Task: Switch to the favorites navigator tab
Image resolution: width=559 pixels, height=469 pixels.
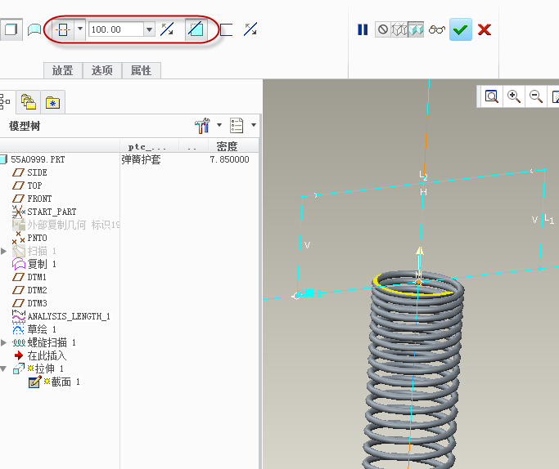Action: pos(52,102)
